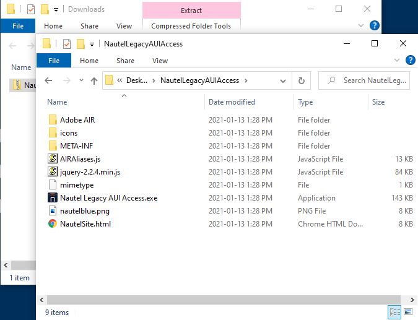Open Compressed Folder Tools tab

pos(191,26)
